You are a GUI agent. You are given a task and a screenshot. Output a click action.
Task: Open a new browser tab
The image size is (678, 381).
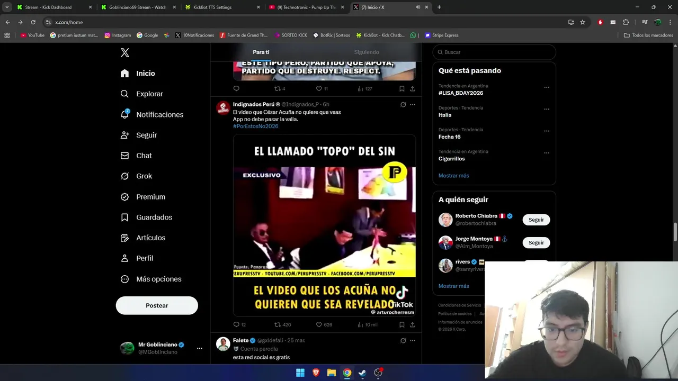[x=439, y=7]
